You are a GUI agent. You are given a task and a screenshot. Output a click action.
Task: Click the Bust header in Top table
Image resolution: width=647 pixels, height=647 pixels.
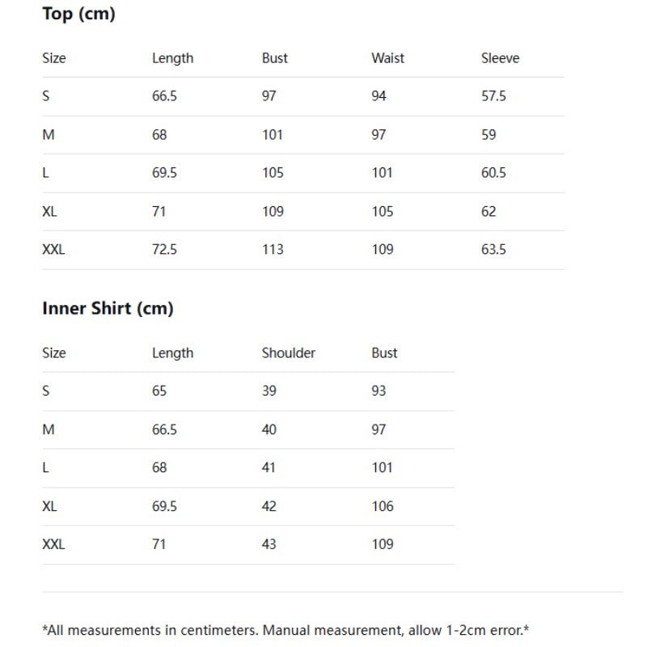click(274, 58)
